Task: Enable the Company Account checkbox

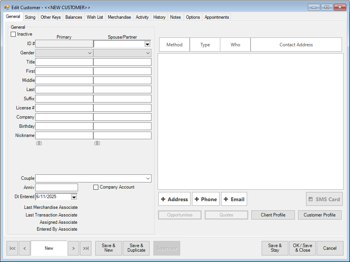Action: click(x=96, y=187)
